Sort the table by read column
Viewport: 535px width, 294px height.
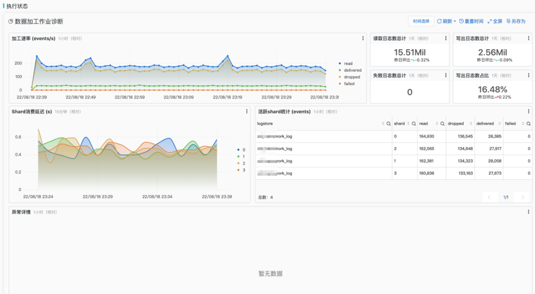[436, 123]
